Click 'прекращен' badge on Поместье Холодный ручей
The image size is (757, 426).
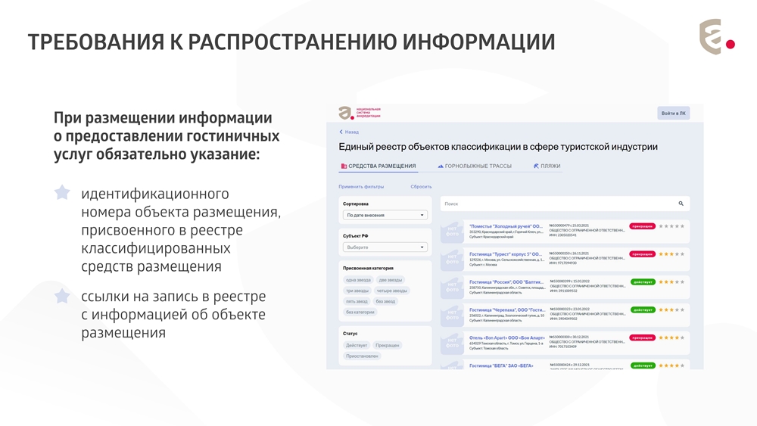[x=643, y=226]
